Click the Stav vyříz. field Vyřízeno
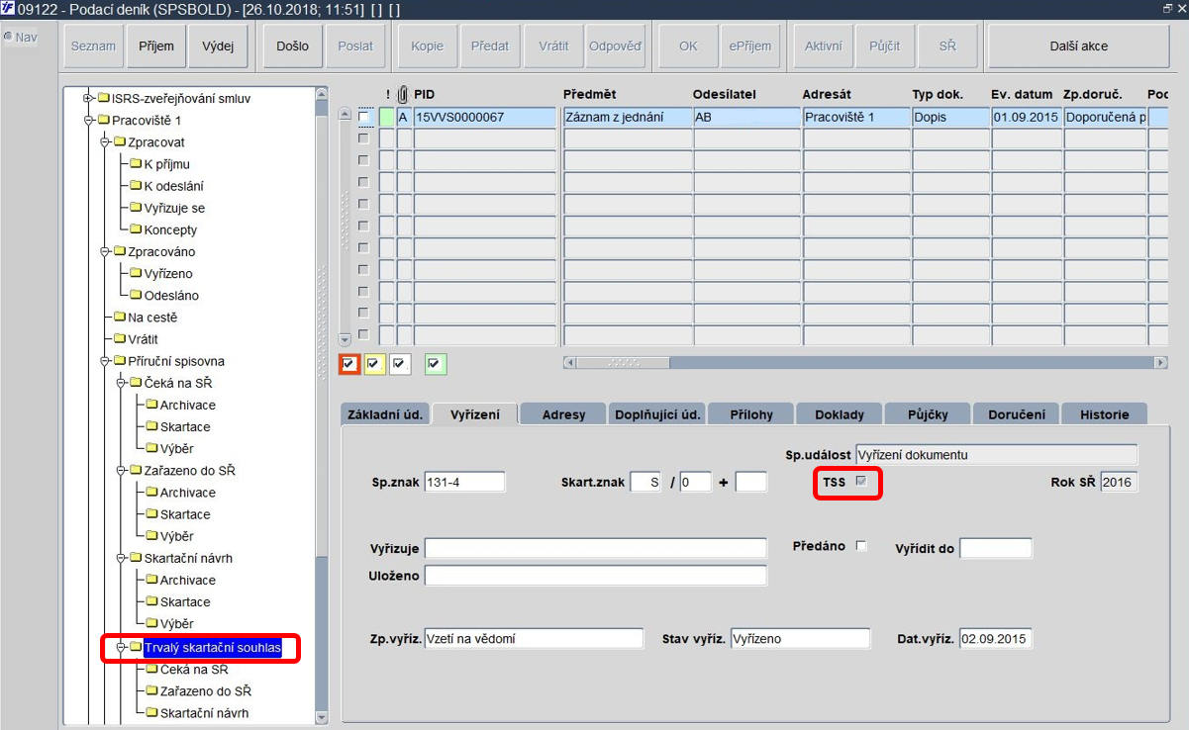Viewport: 1189px width, 730px height. pos(800,639)
